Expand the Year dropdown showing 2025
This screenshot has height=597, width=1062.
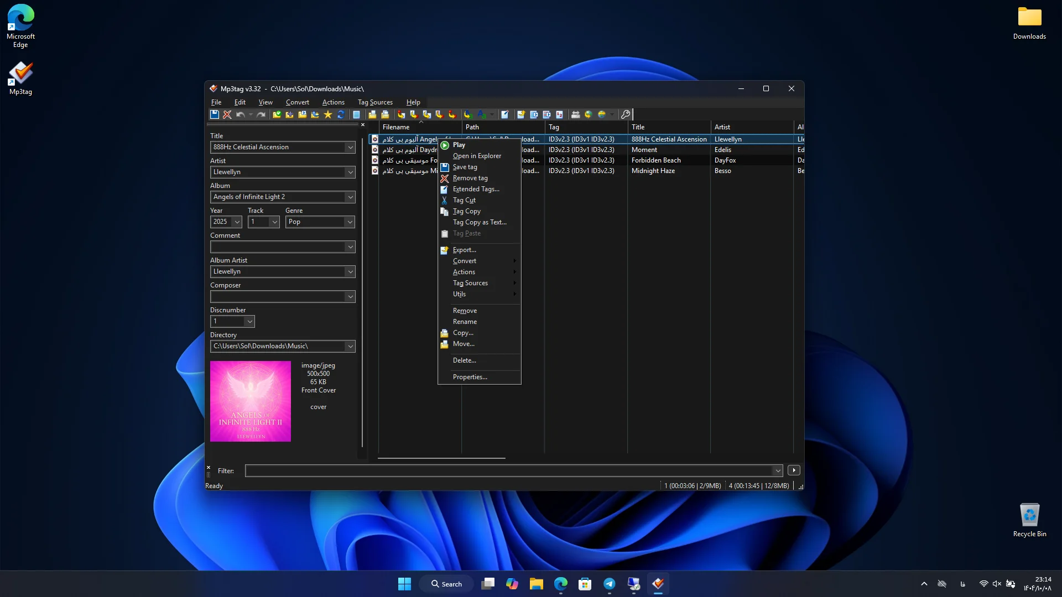pos(237,222)
